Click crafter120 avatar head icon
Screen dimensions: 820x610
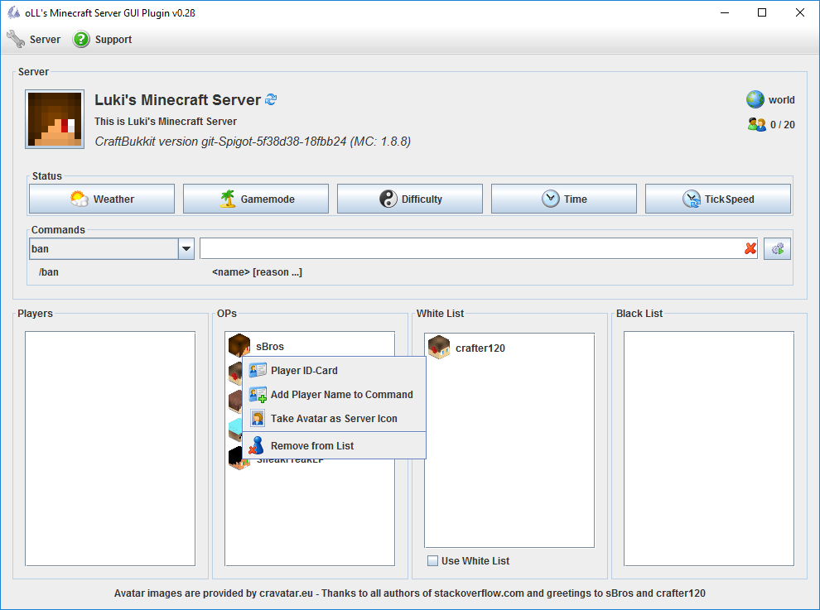click(439, 348)
